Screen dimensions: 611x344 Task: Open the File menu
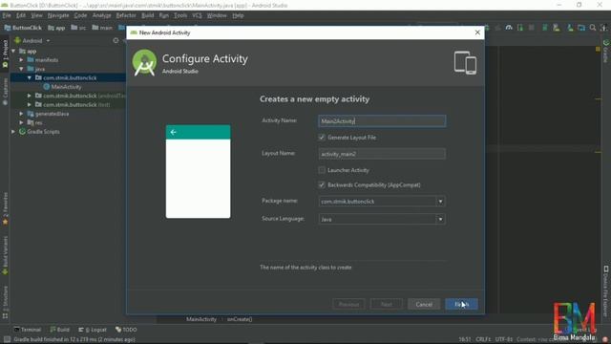pos(7,15)
